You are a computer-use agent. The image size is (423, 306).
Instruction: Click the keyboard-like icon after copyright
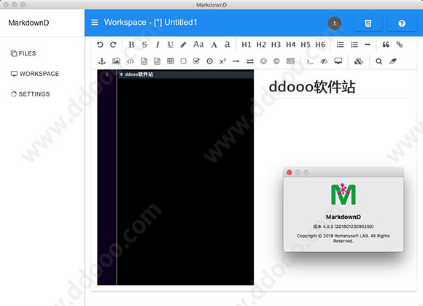point(290,61)
